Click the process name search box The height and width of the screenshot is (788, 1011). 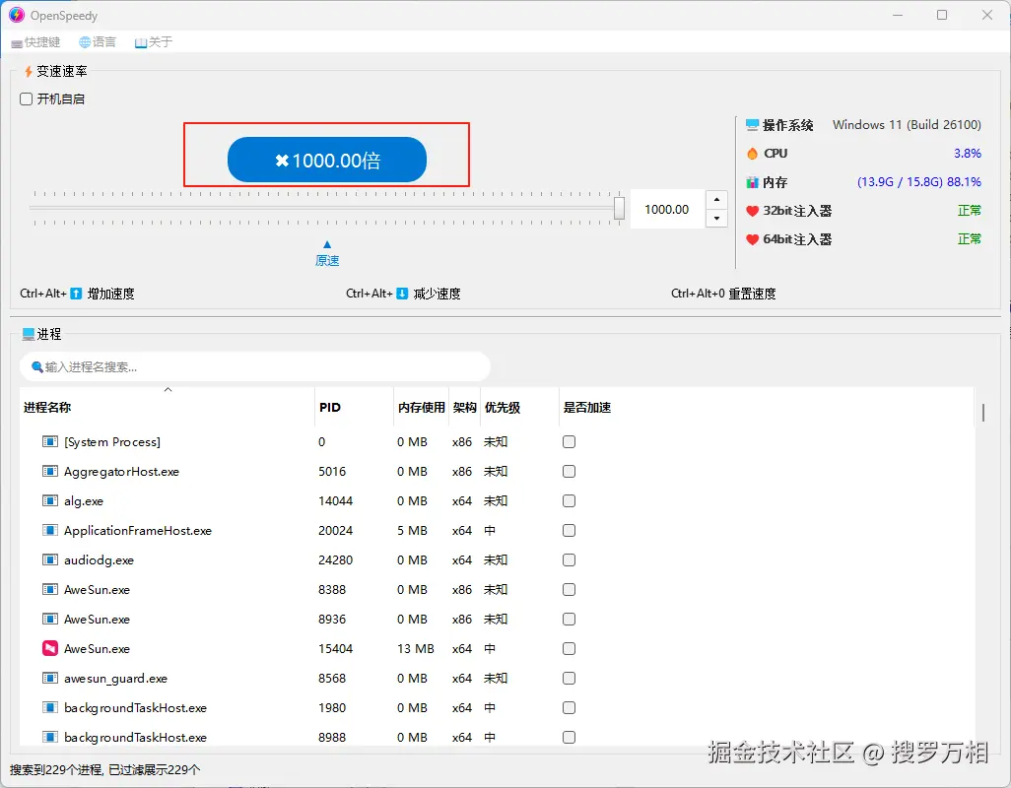coord(255,367)
